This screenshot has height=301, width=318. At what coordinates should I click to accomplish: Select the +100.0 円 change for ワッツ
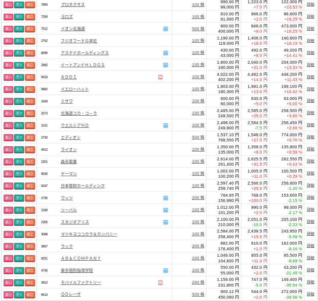258,201
